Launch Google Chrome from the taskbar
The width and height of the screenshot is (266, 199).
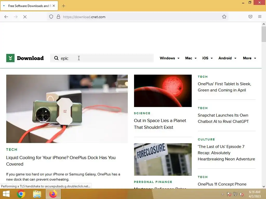click(x=21, y=194)
